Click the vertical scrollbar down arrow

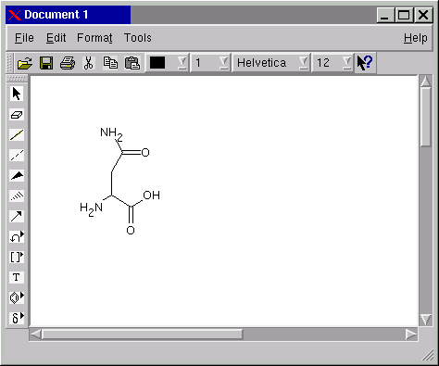point(426,320)
